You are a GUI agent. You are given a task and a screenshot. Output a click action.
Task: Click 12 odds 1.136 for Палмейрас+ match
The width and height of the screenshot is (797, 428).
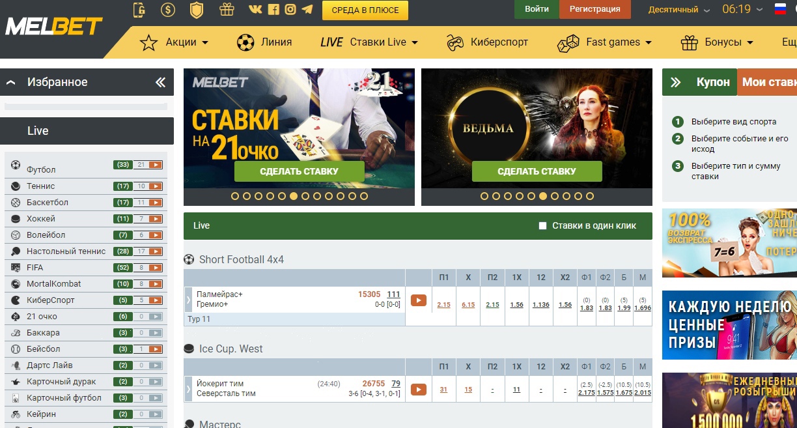(540, 304)
